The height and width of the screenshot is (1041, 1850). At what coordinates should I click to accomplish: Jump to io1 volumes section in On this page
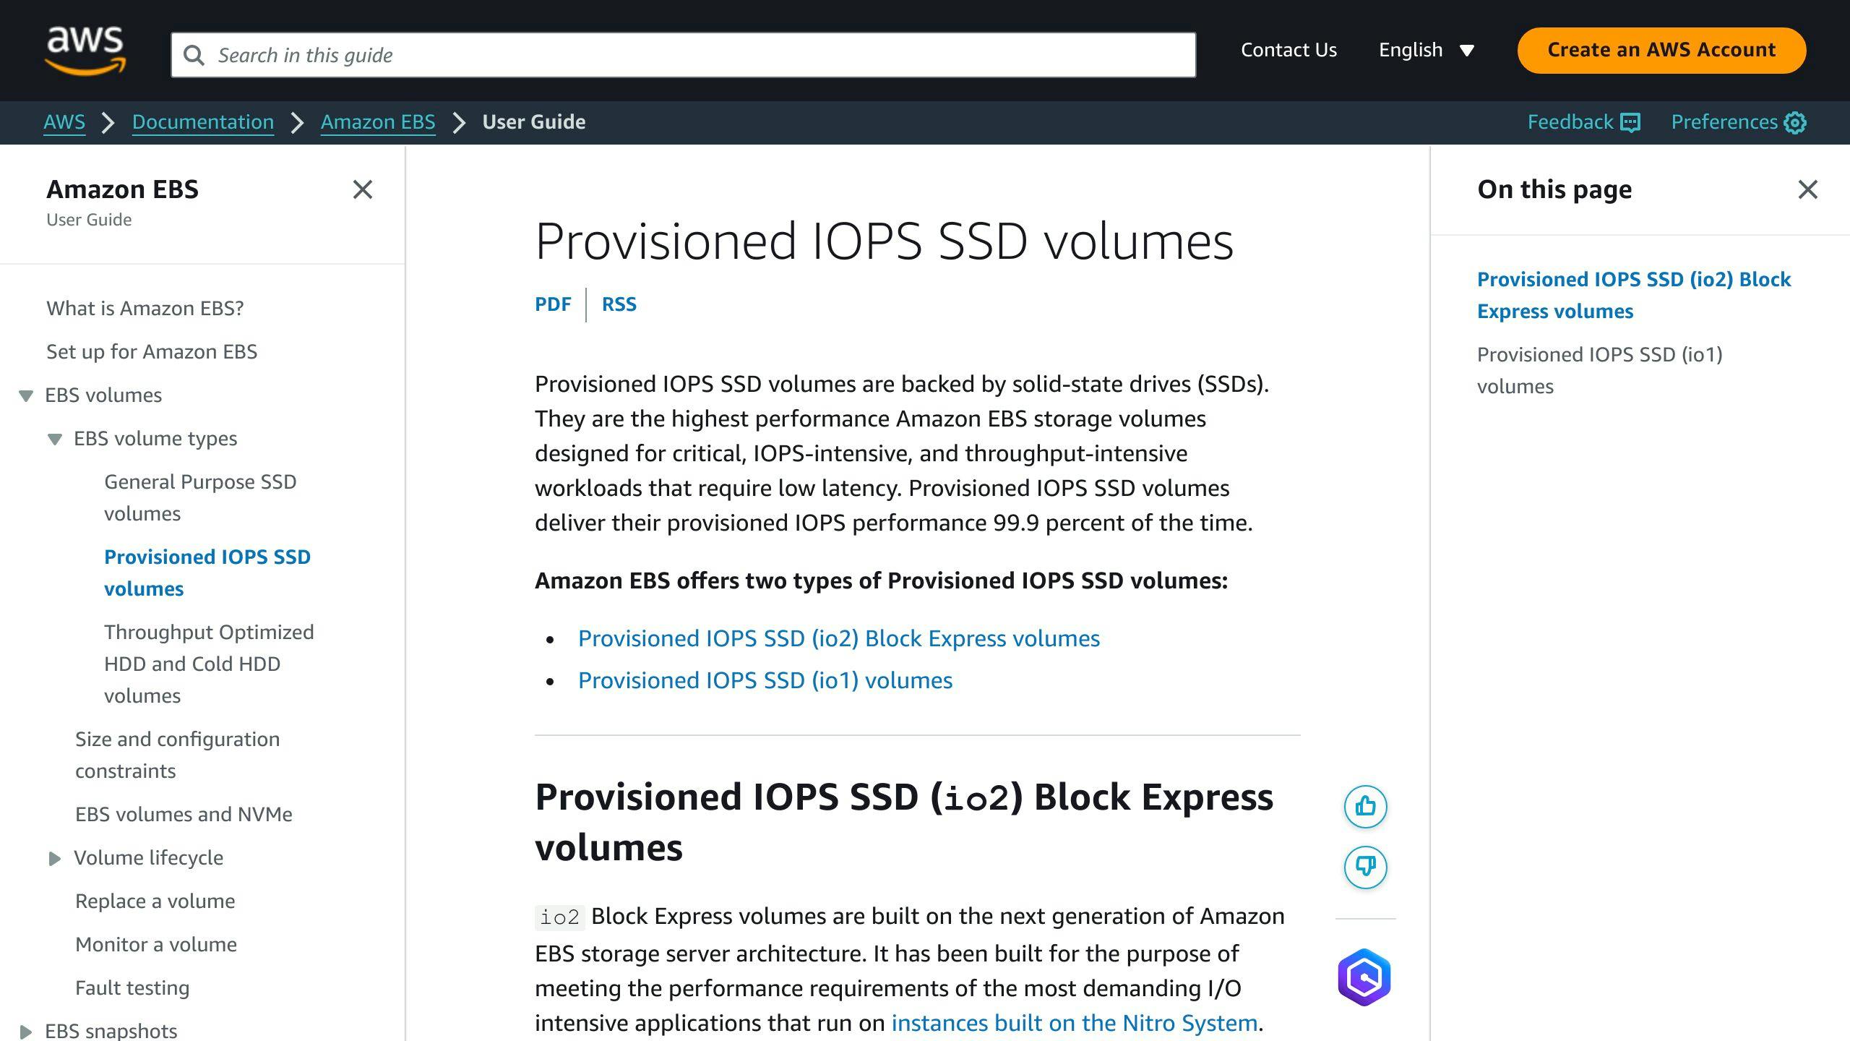point(1600,370)
